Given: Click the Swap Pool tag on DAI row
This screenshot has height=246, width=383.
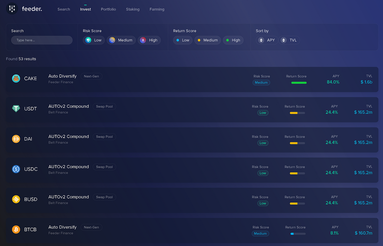Looking at the screenshot, I should coord(104,137).
